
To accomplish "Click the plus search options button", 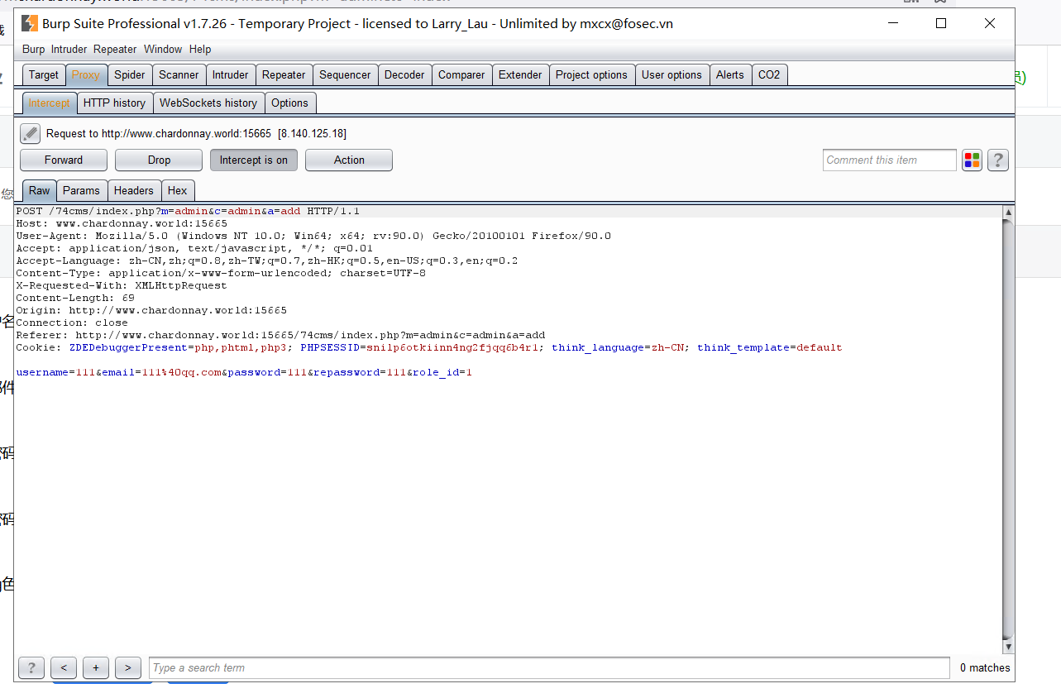I will point(96,667).
